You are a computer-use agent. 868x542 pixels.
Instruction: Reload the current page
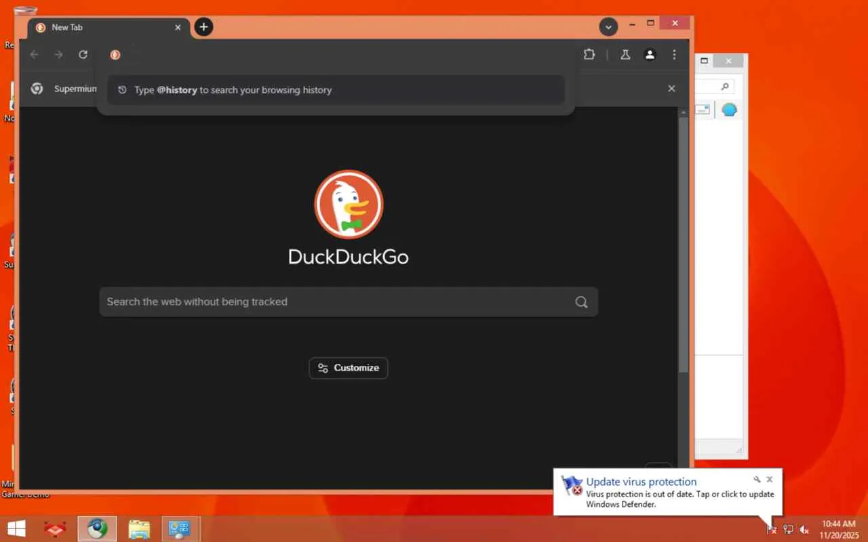(83, 55)
